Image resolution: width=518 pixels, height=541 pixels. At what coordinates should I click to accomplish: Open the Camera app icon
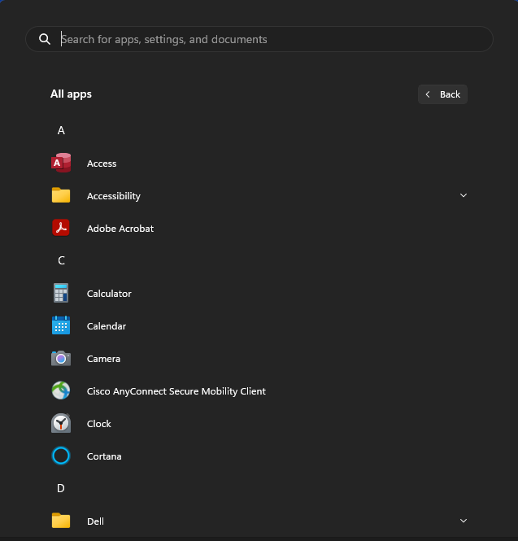click(x=61, y=359)
